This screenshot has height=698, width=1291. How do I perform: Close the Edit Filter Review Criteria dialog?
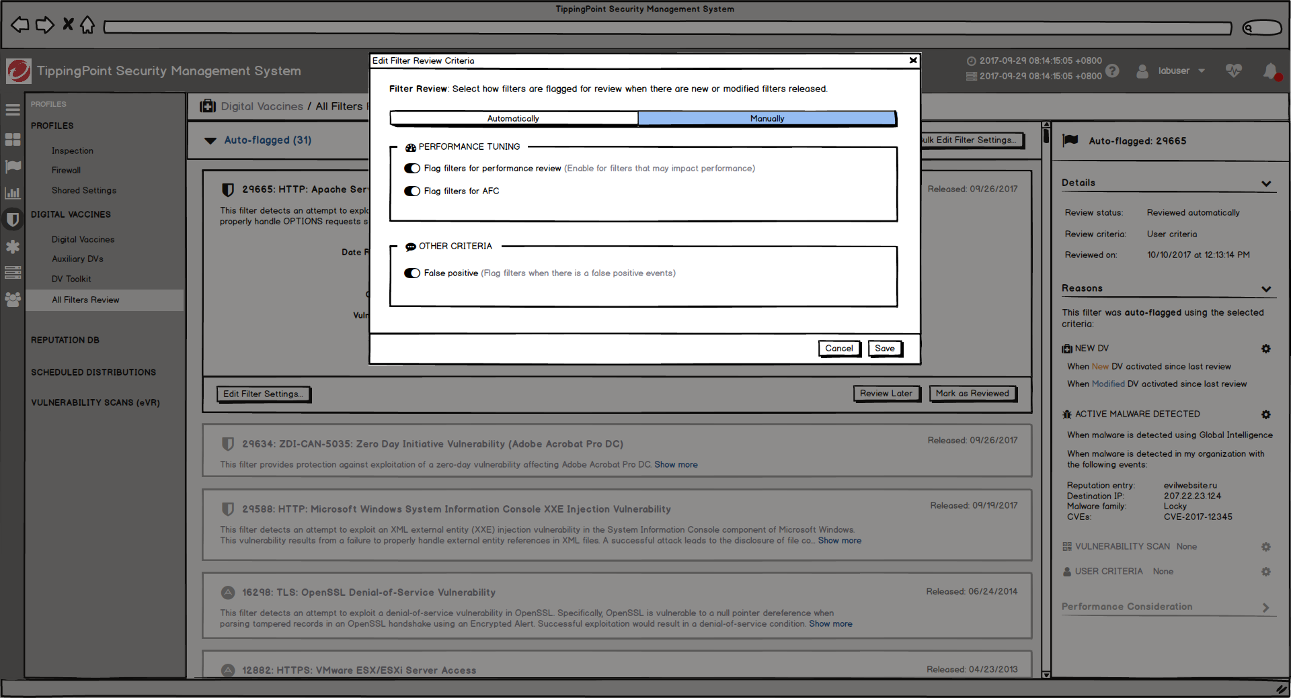[x=913, y=60]
